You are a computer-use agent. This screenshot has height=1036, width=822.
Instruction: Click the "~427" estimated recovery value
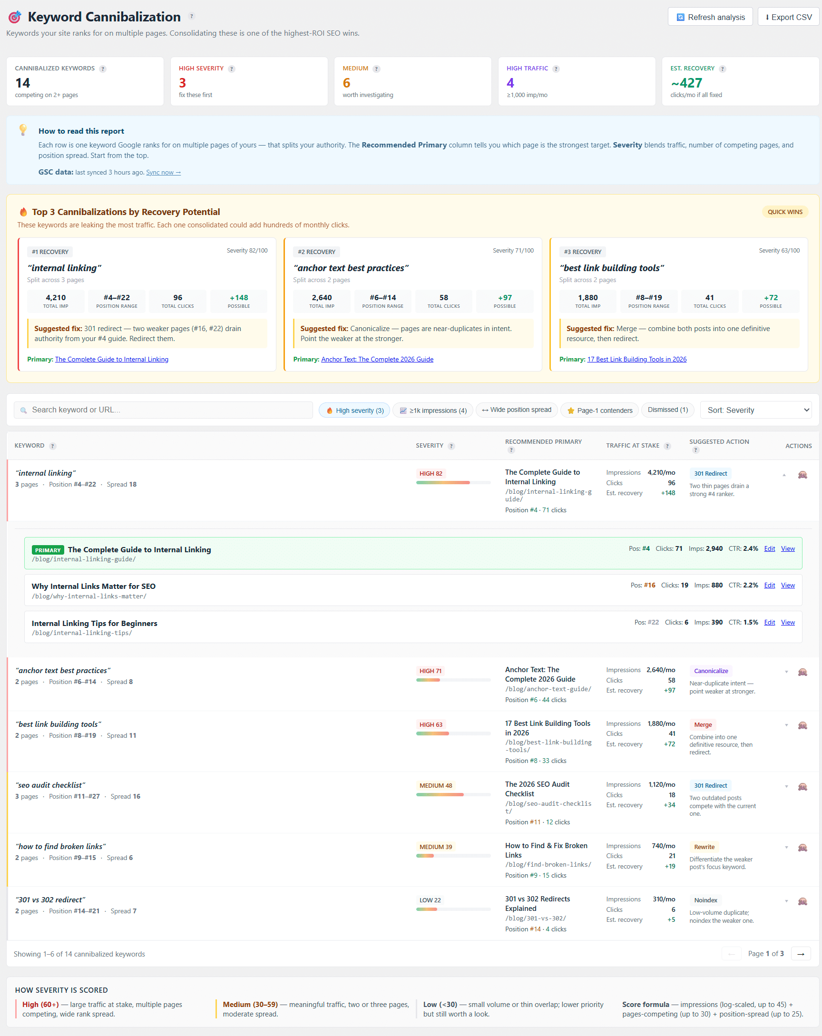click(686, 83)
